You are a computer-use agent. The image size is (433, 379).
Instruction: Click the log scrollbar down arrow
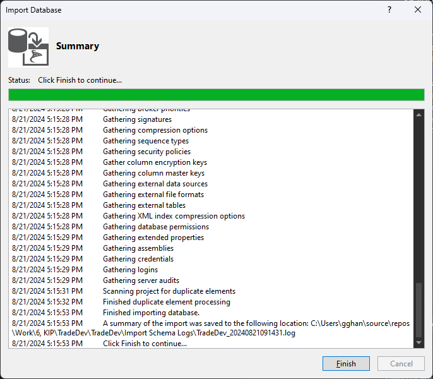(x=418, y=343)
